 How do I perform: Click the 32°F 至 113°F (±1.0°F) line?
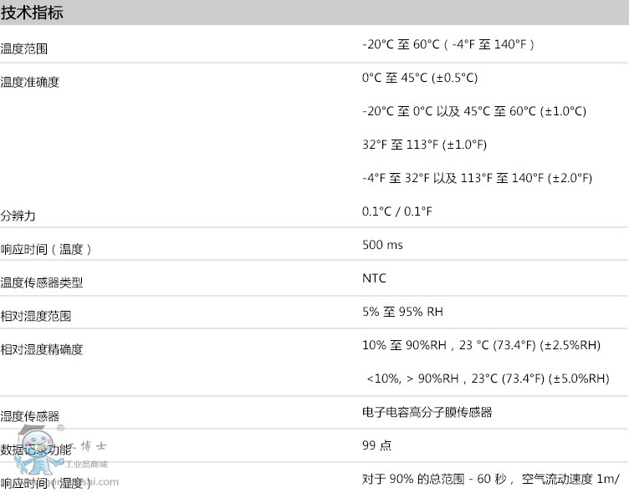click(x=424, y=145)
